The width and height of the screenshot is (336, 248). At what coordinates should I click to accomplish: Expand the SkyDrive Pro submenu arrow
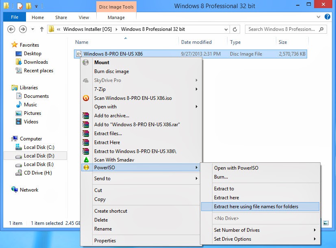click(197, 80)
